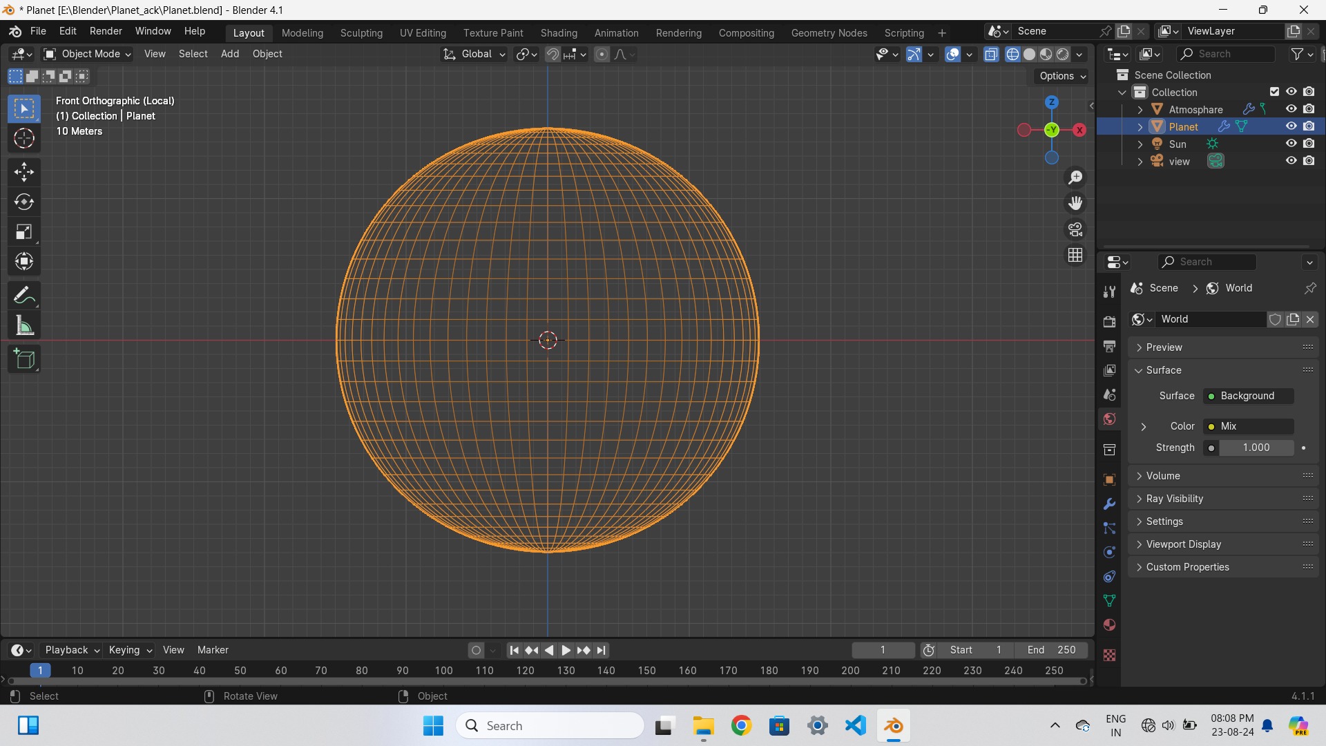Toggle camera view in viewport
This screenshot has width=1326, height=746.
point(1075,229)
